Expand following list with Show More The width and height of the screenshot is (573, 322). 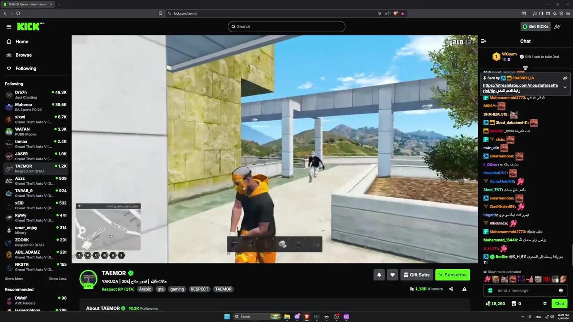coord(14,279)
